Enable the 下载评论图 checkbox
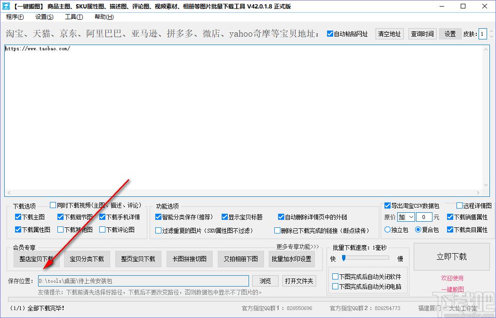Screen dimensions: 496x318 tap(103, 230)
